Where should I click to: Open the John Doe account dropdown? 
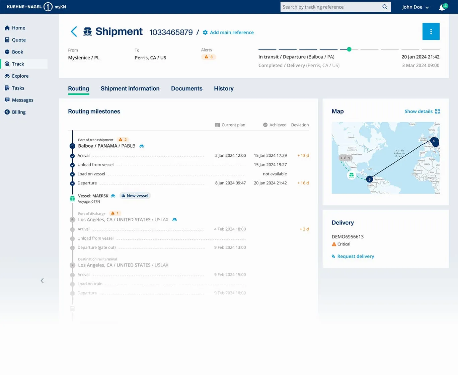[x=415, y=7]
